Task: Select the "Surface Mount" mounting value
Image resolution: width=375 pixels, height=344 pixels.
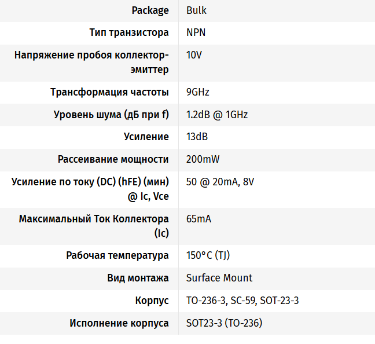Action: [x=219, y=278]
